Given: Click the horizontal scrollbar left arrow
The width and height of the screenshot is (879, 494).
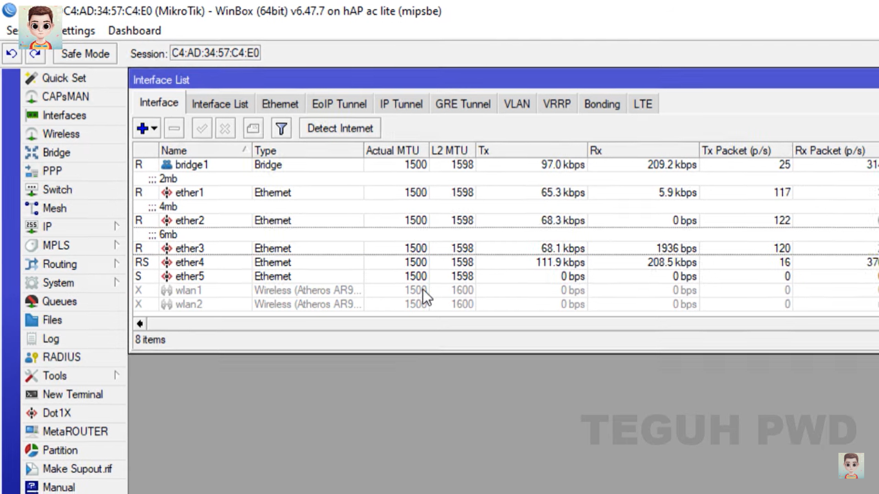Looking at the screenshot, I should point(140,324).
